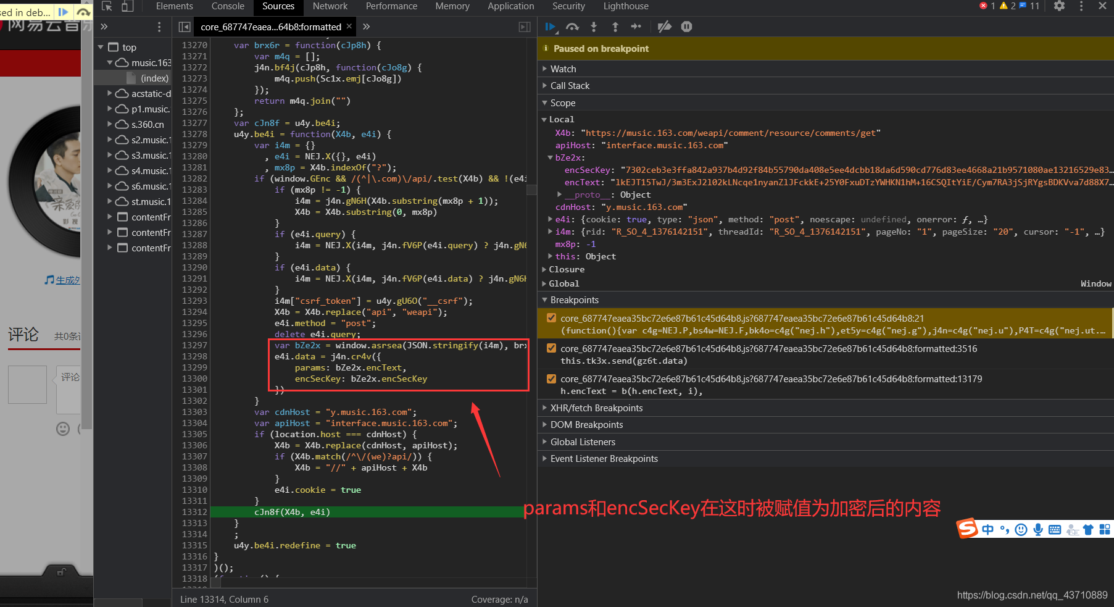Expand the Closure scope
Screen dimensions: 1114x607
566,269
